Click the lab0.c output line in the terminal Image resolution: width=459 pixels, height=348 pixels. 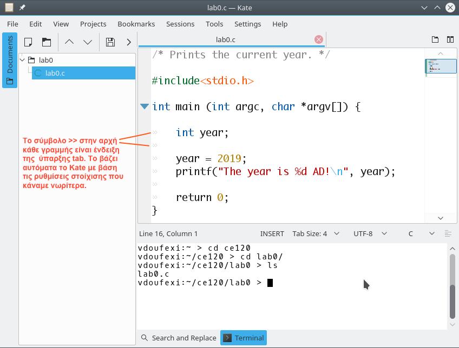(x=153, y=274)
